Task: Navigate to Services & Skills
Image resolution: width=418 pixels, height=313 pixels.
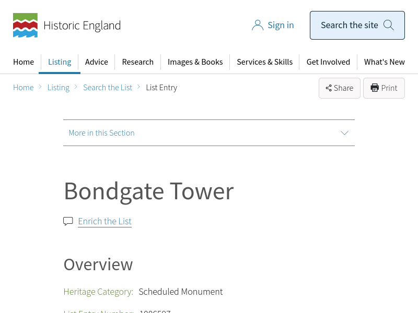Action: [x=264, y=62]
